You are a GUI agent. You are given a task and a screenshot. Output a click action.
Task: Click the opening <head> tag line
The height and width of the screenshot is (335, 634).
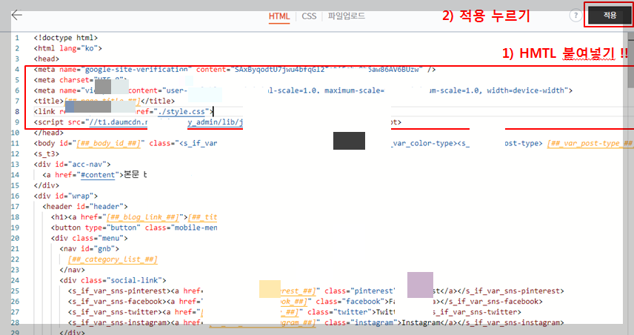pyautogui.click(x=47, y=59)
